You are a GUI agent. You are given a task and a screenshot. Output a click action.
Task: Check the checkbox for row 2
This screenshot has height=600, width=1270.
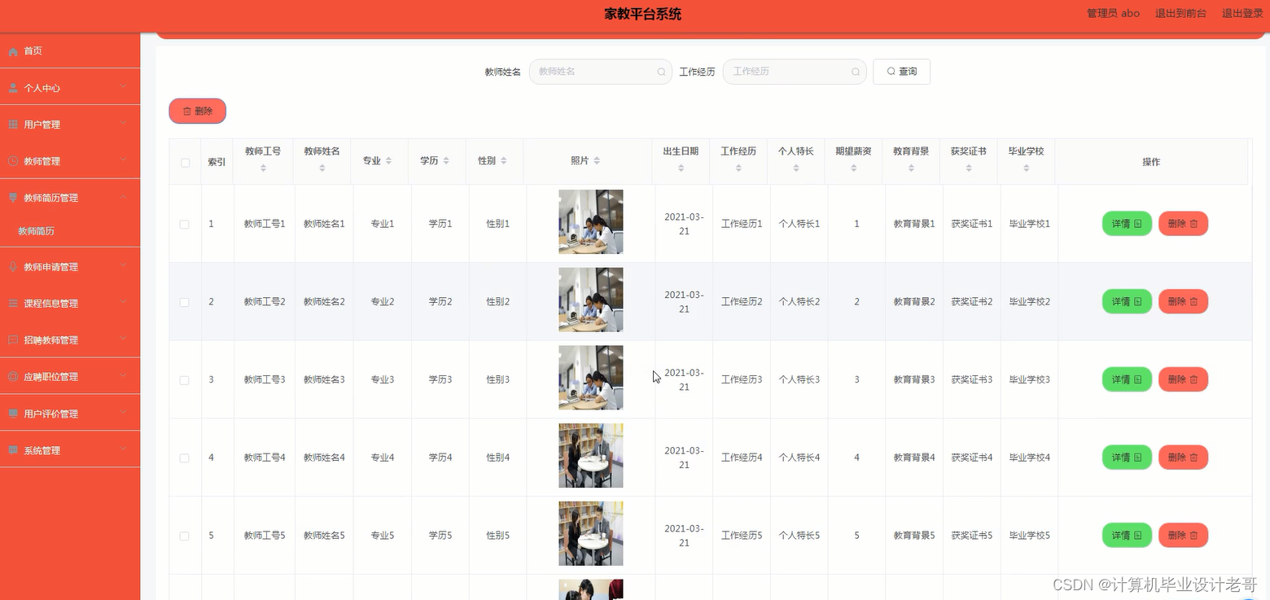(184, 301)
